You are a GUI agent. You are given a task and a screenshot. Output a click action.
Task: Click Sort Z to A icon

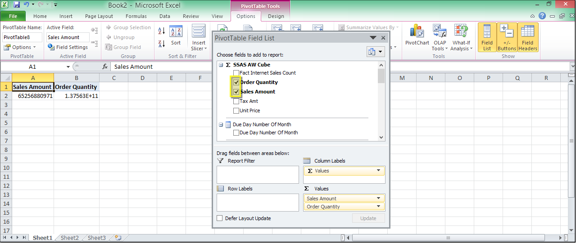click(162, 44)
